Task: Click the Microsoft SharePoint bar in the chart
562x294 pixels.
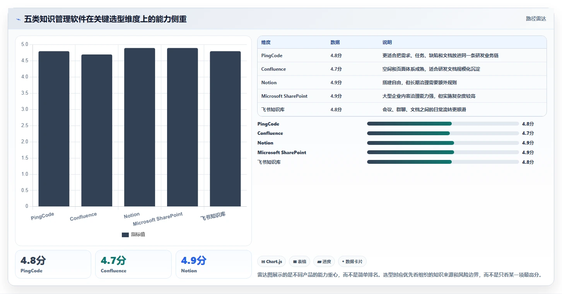Action: [x=183, y=127]
